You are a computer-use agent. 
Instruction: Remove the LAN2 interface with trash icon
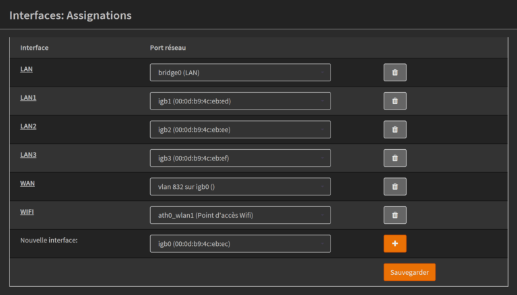click(394, 130)
